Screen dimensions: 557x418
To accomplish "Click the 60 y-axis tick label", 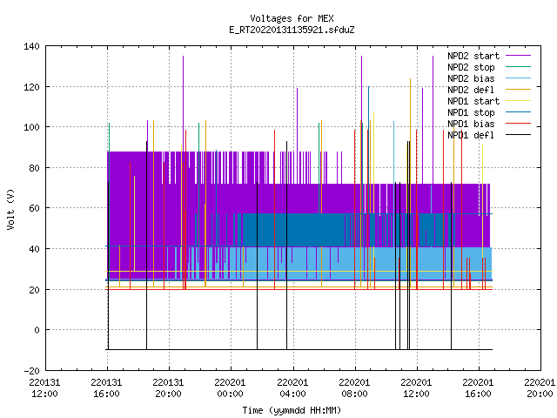I will (34, 208).
